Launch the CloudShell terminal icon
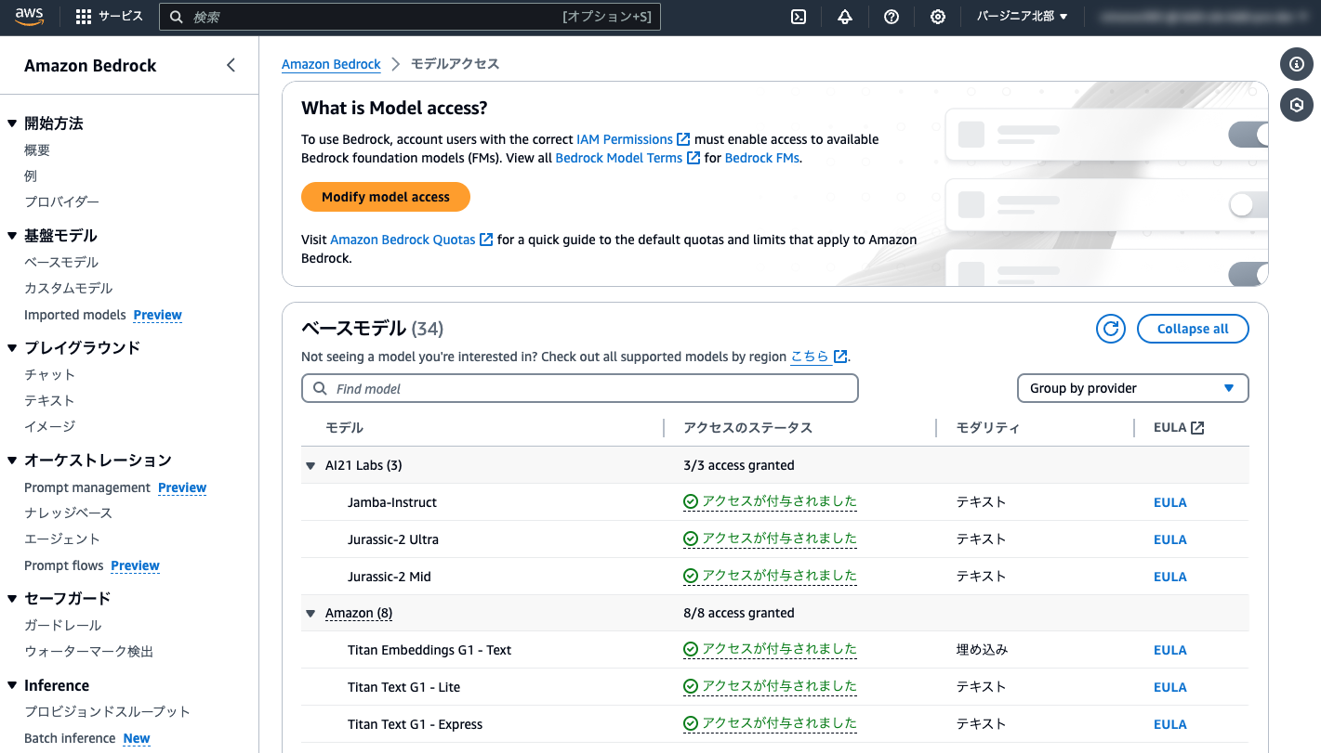 point(799,17)
